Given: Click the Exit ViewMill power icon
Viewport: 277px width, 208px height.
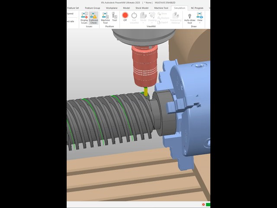Looking at the screenshot, I should (134, 18).
